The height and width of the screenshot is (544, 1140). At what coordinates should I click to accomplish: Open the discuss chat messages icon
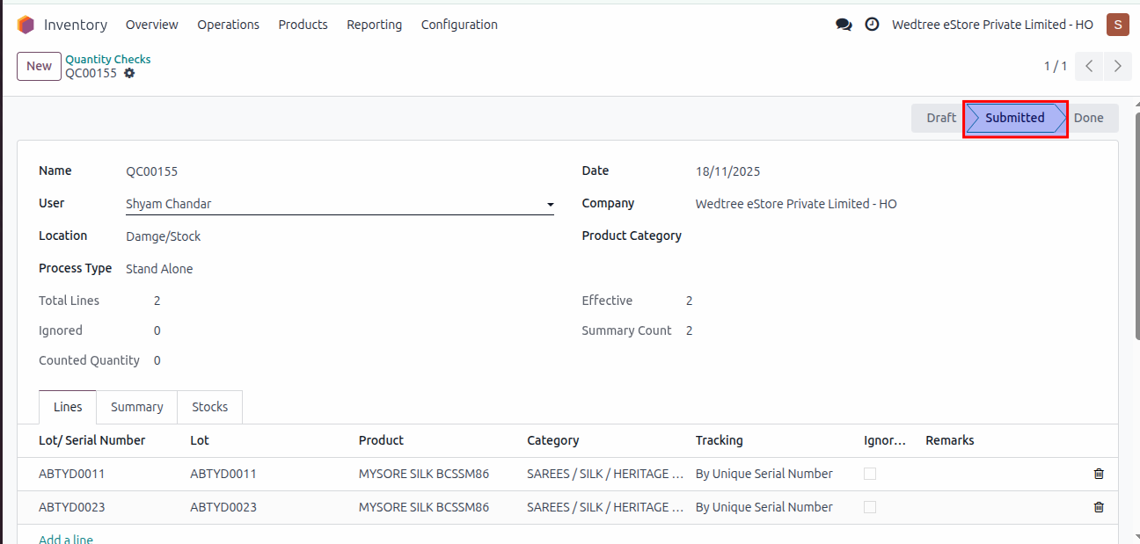[844, 25]
